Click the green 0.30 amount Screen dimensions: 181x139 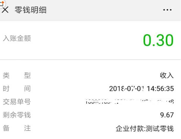pyautogui.click(x=158, y=40)
